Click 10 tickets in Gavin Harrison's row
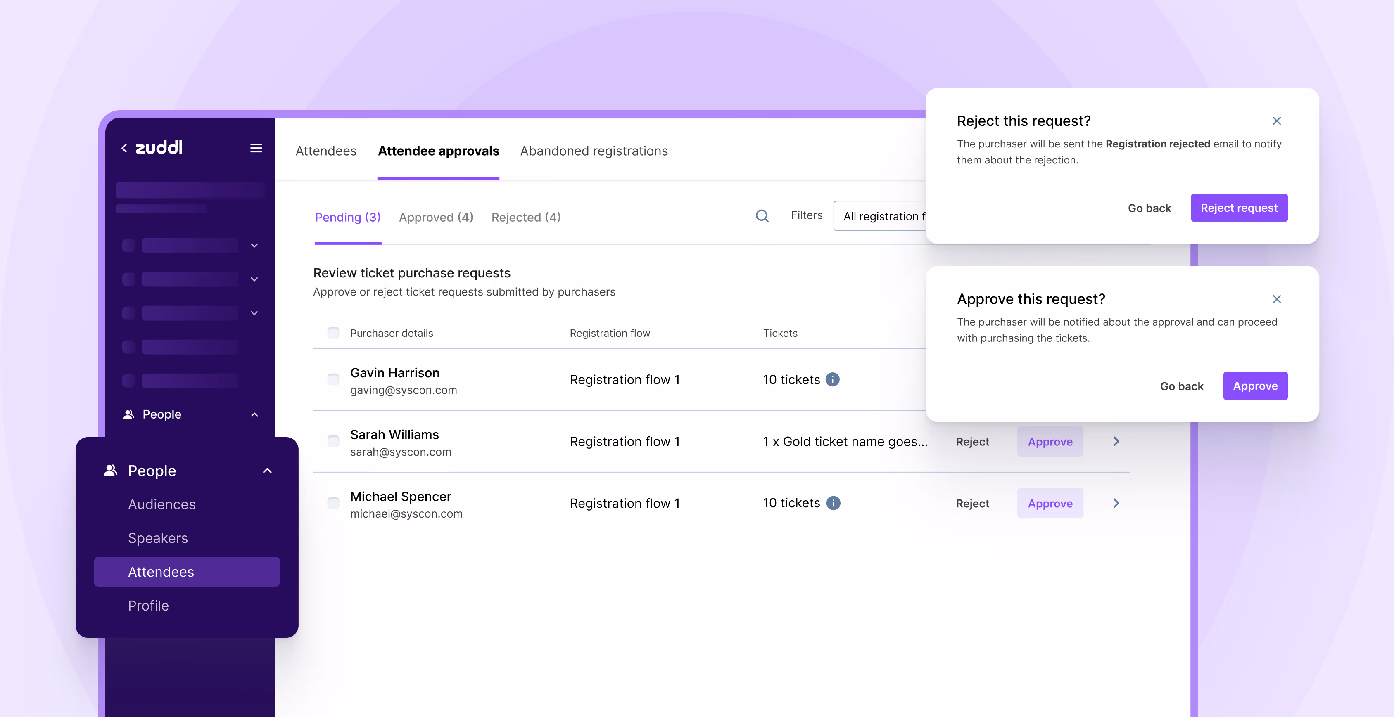The image size is (1394, 717). [x=791, y=380]
